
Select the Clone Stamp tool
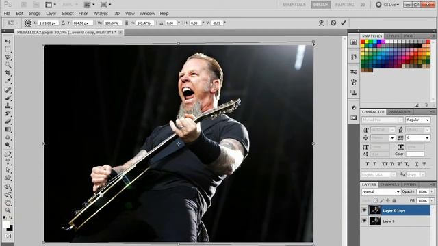pyautogui.click(x=8, y=106)
